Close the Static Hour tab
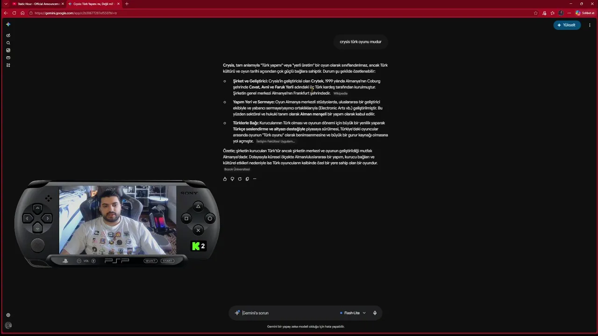Image resolution: width=598 pixels, height=336 pixels. pos(63,4)
